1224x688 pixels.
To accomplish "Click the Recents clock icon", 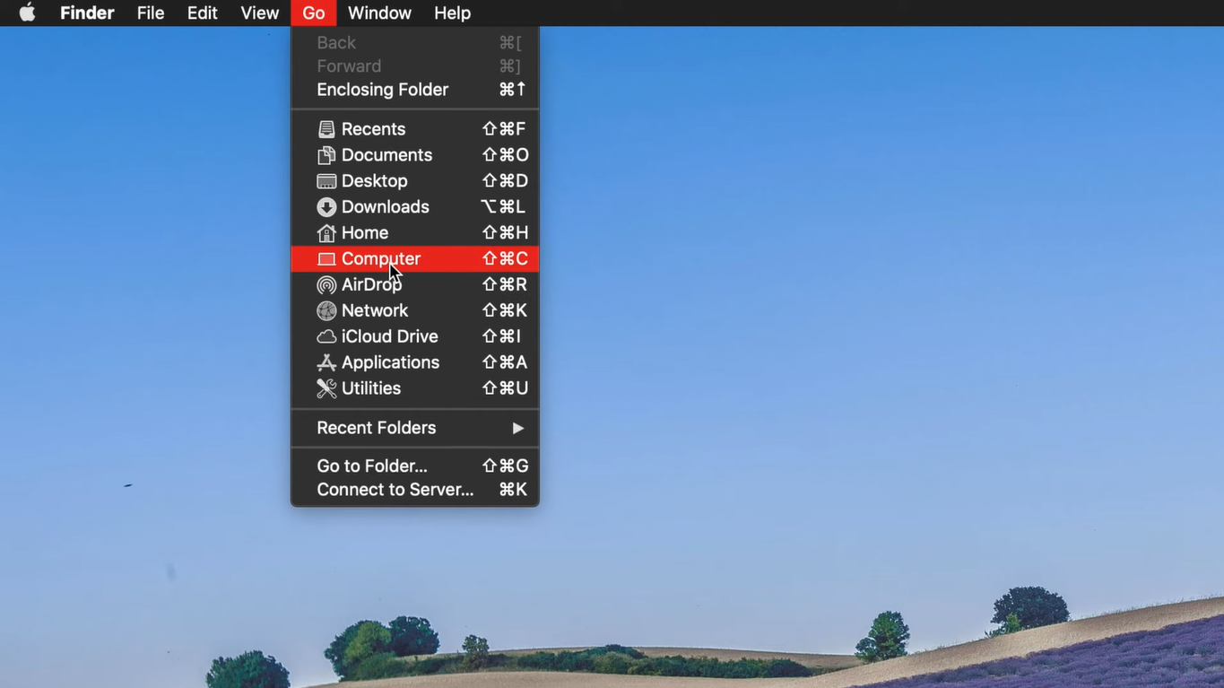I will 326,128.
